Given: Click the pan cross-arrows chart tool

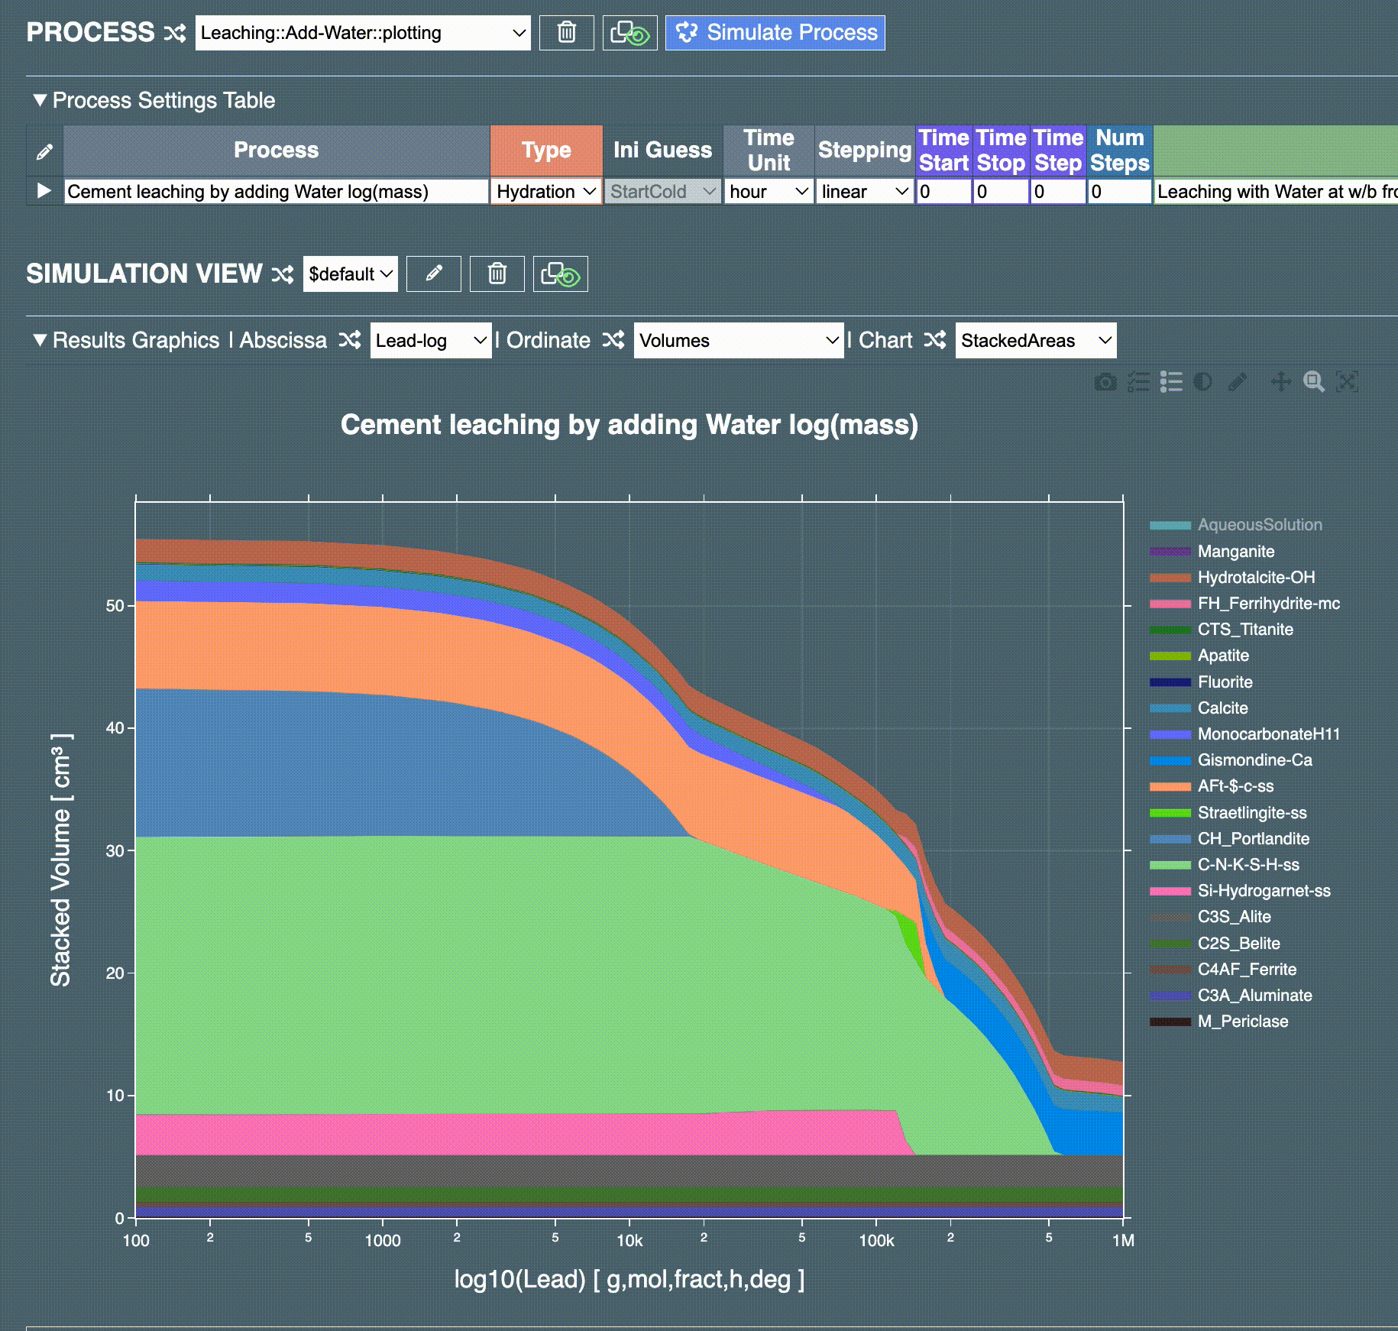Looking at the screenshot, I should point(1280,382).
